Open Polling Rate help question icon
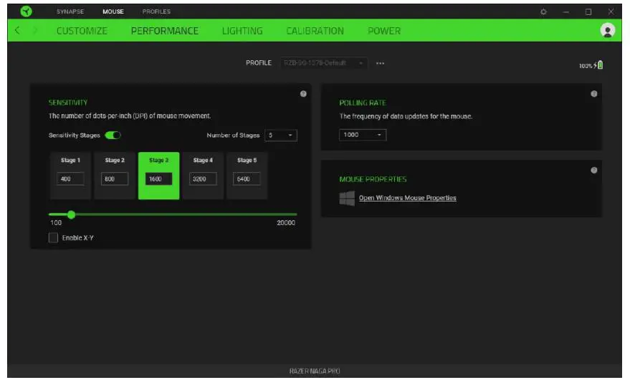The height and width of the screenshot is (380, 630). [x=594, y=94]
